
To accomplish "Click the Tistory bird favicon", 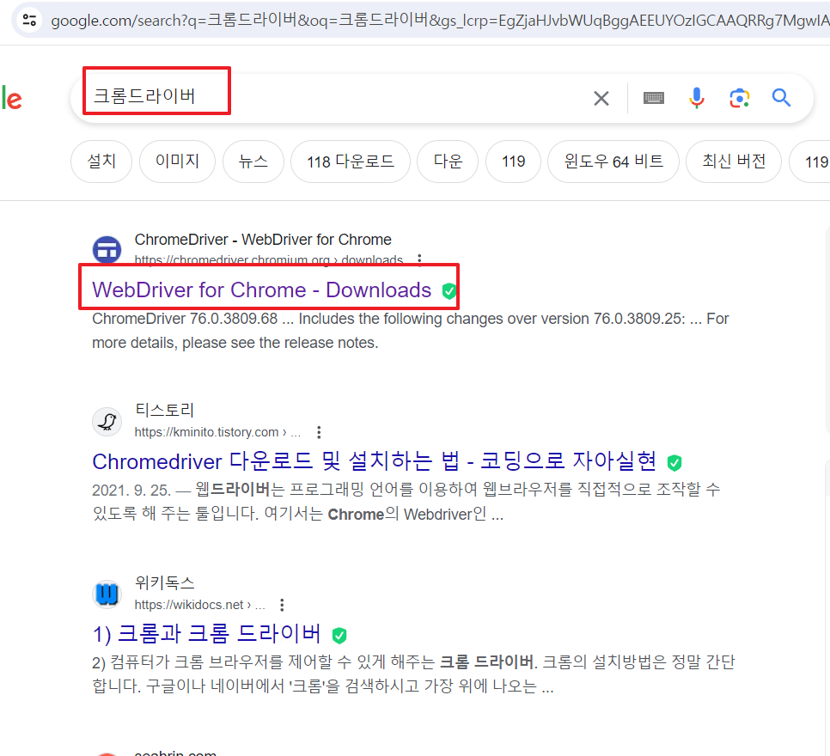I will click(x=107, y=422).
